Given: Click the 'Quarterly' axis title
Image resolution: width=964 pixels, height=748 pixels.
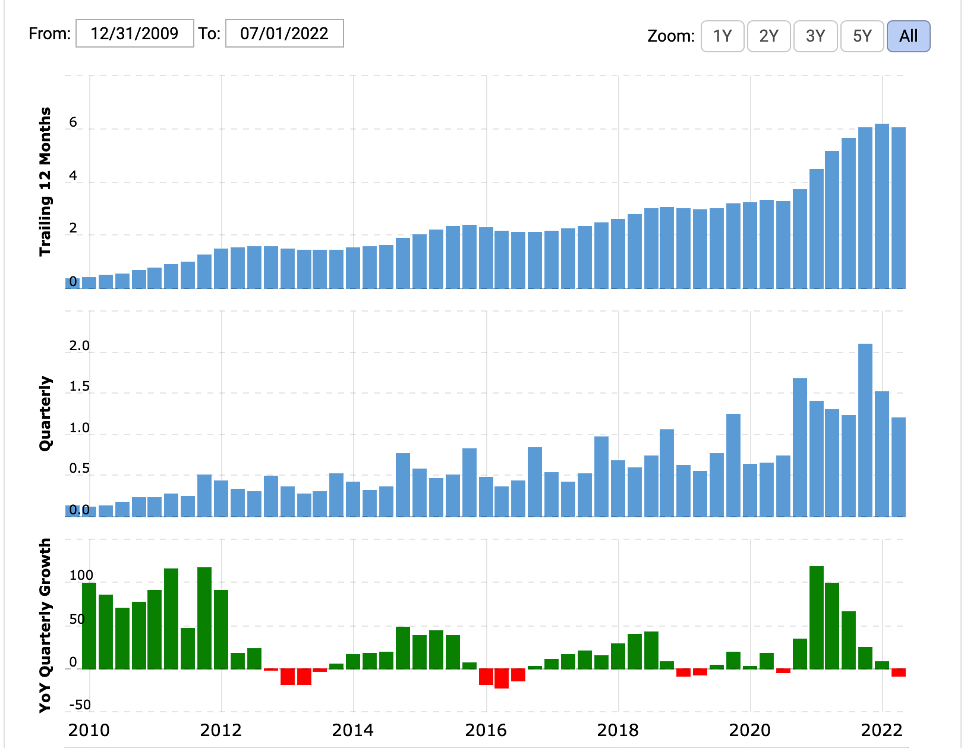Looking at the screenshot, I should pyautogui.click(x=45, y=413).
